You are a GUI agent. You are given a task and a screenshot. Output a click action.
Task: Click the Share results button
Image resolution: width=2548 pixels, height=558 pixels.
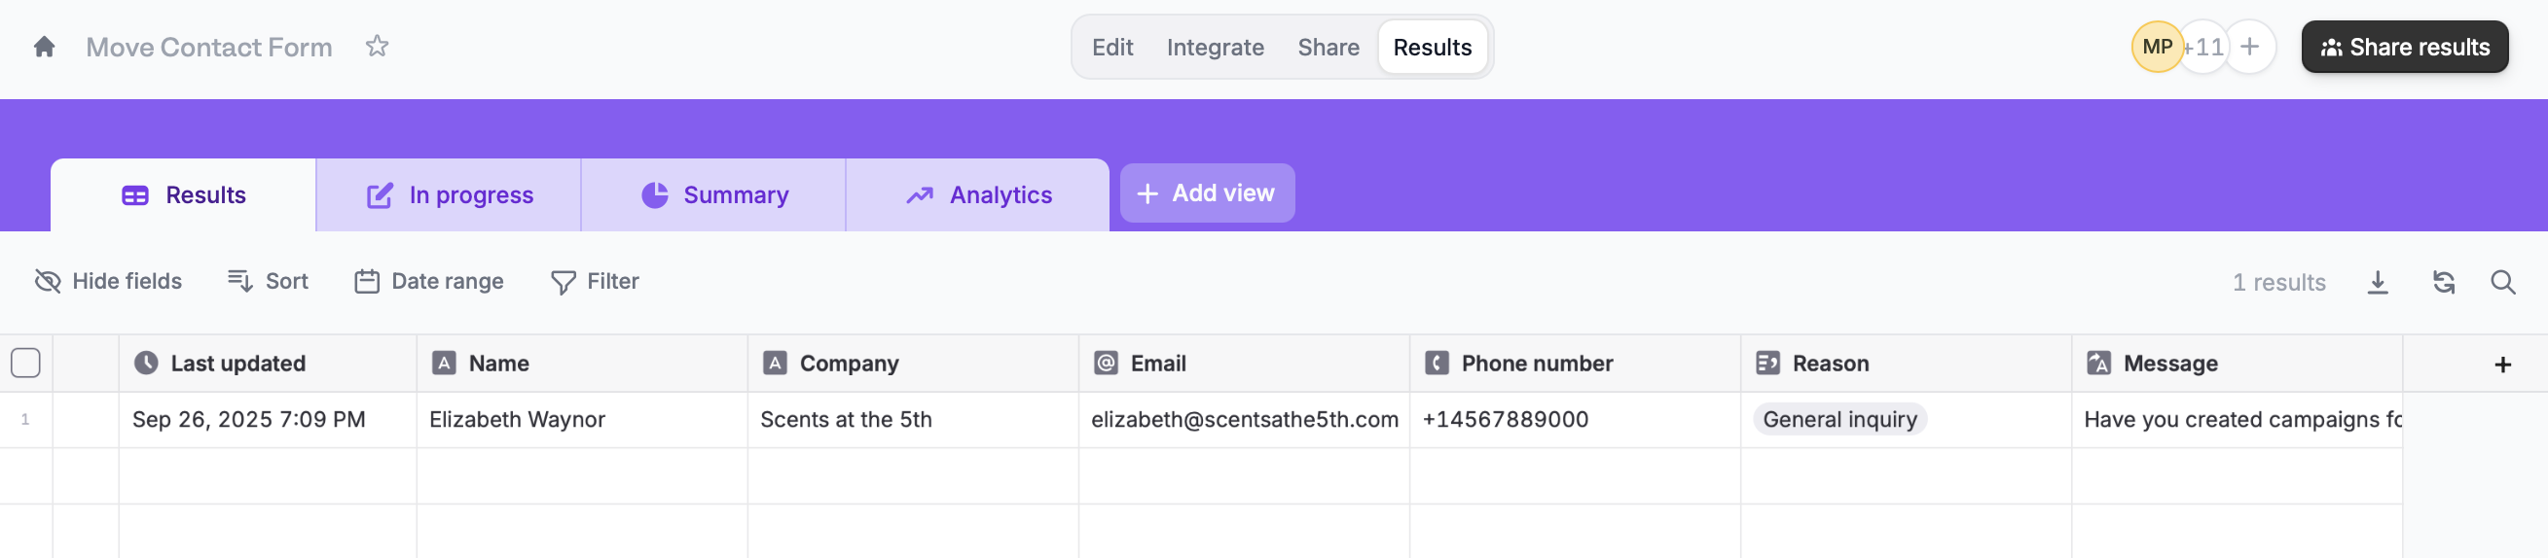pos(2405,47)
